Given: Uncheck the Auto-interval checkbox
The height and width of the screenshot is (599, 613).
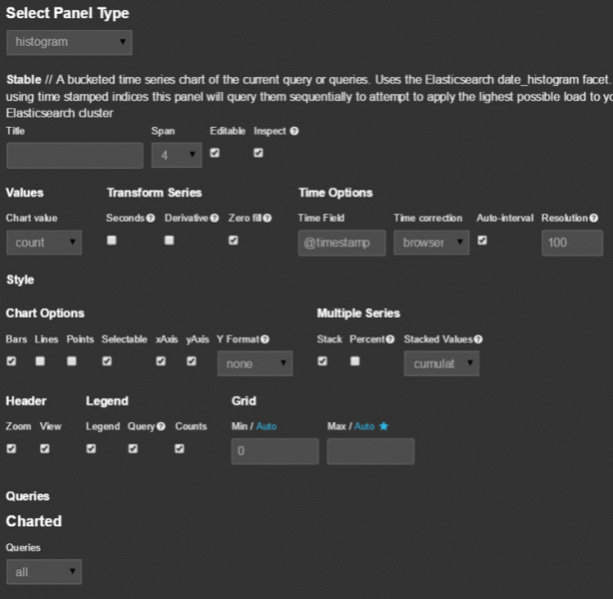Looking at the screenshot, I should [x=482, y=241].
